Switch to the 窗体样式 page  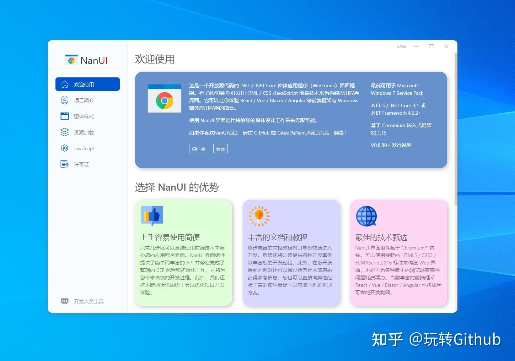(x=83, y=116)
